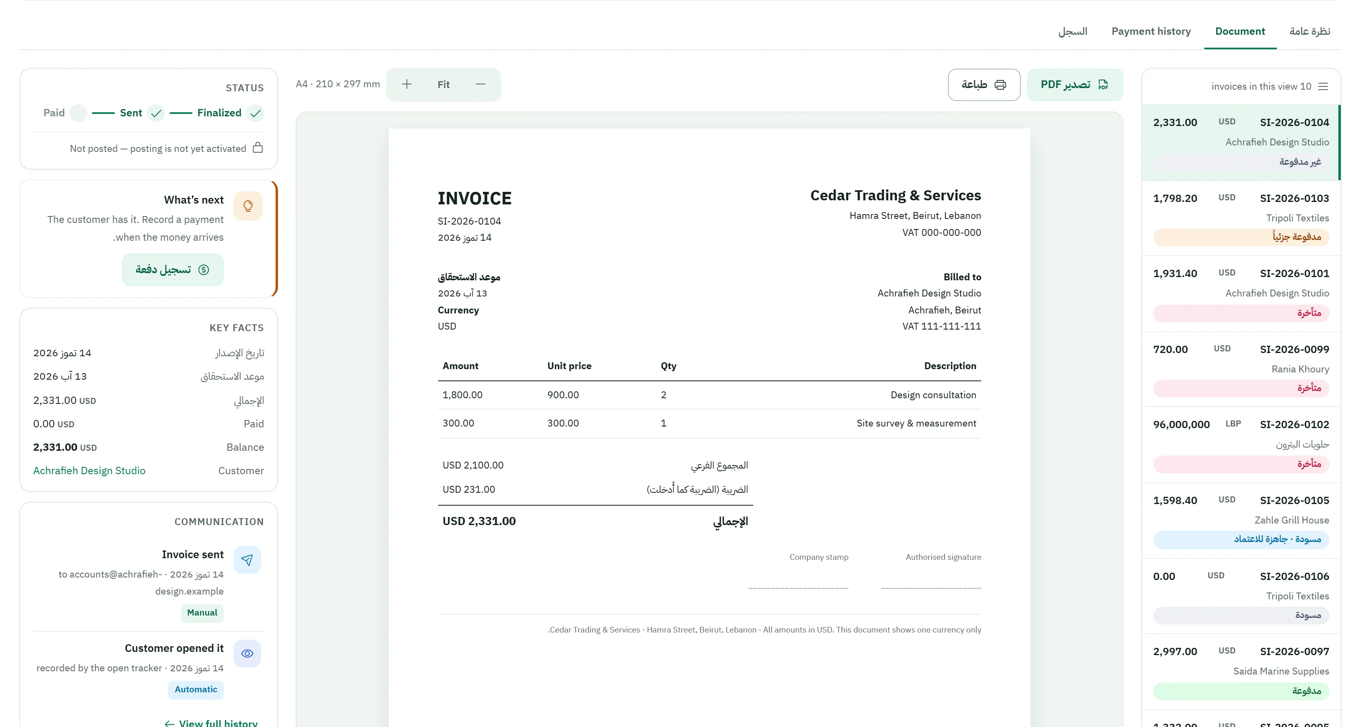Click the Unit price column header

click(x=569, y=366)
